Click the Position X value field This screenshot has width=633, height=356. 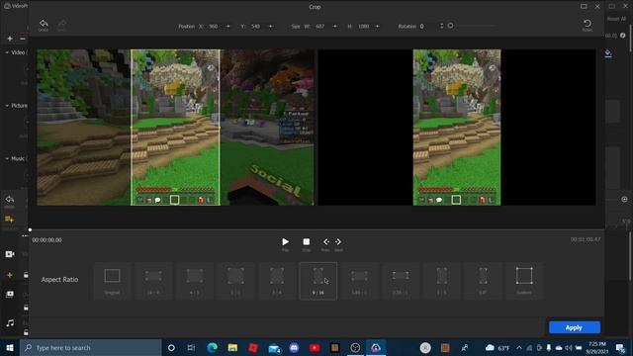coord(214,27)
